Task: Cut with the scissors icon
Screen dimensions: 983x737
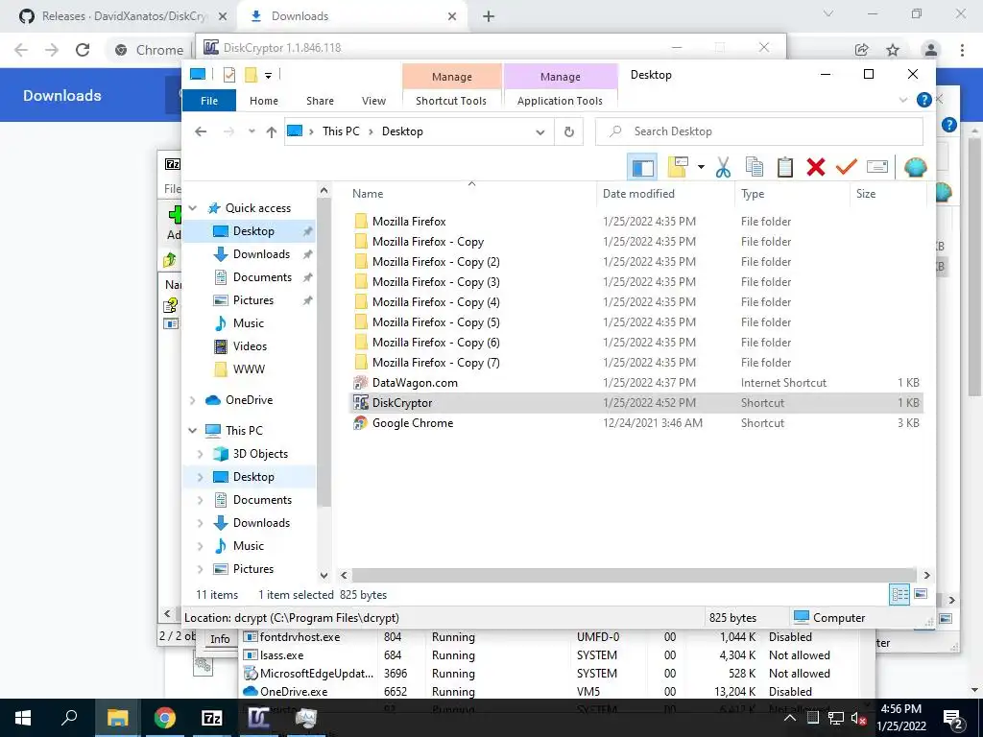Action: [723, 167]
